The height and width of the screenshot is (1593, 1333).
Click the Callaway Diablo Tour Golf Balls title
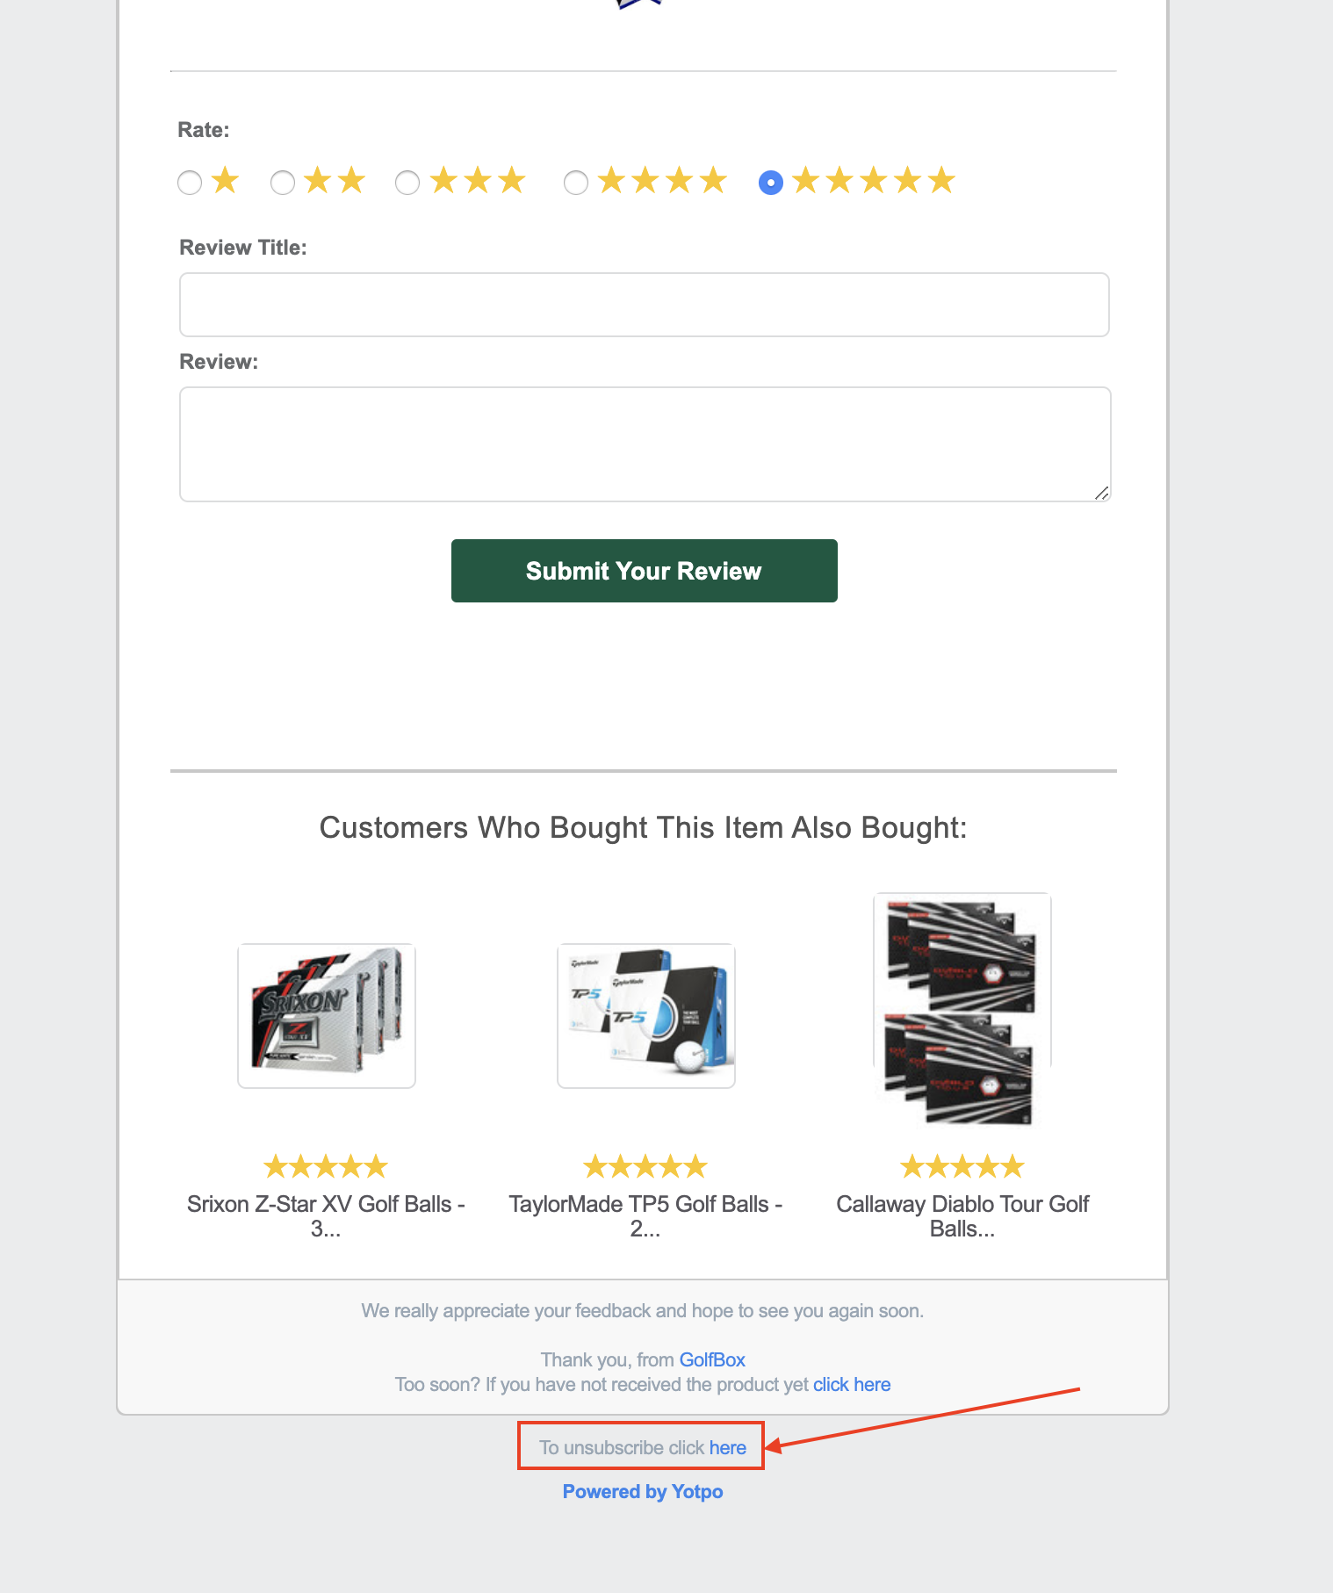[x=962, y=1216]
